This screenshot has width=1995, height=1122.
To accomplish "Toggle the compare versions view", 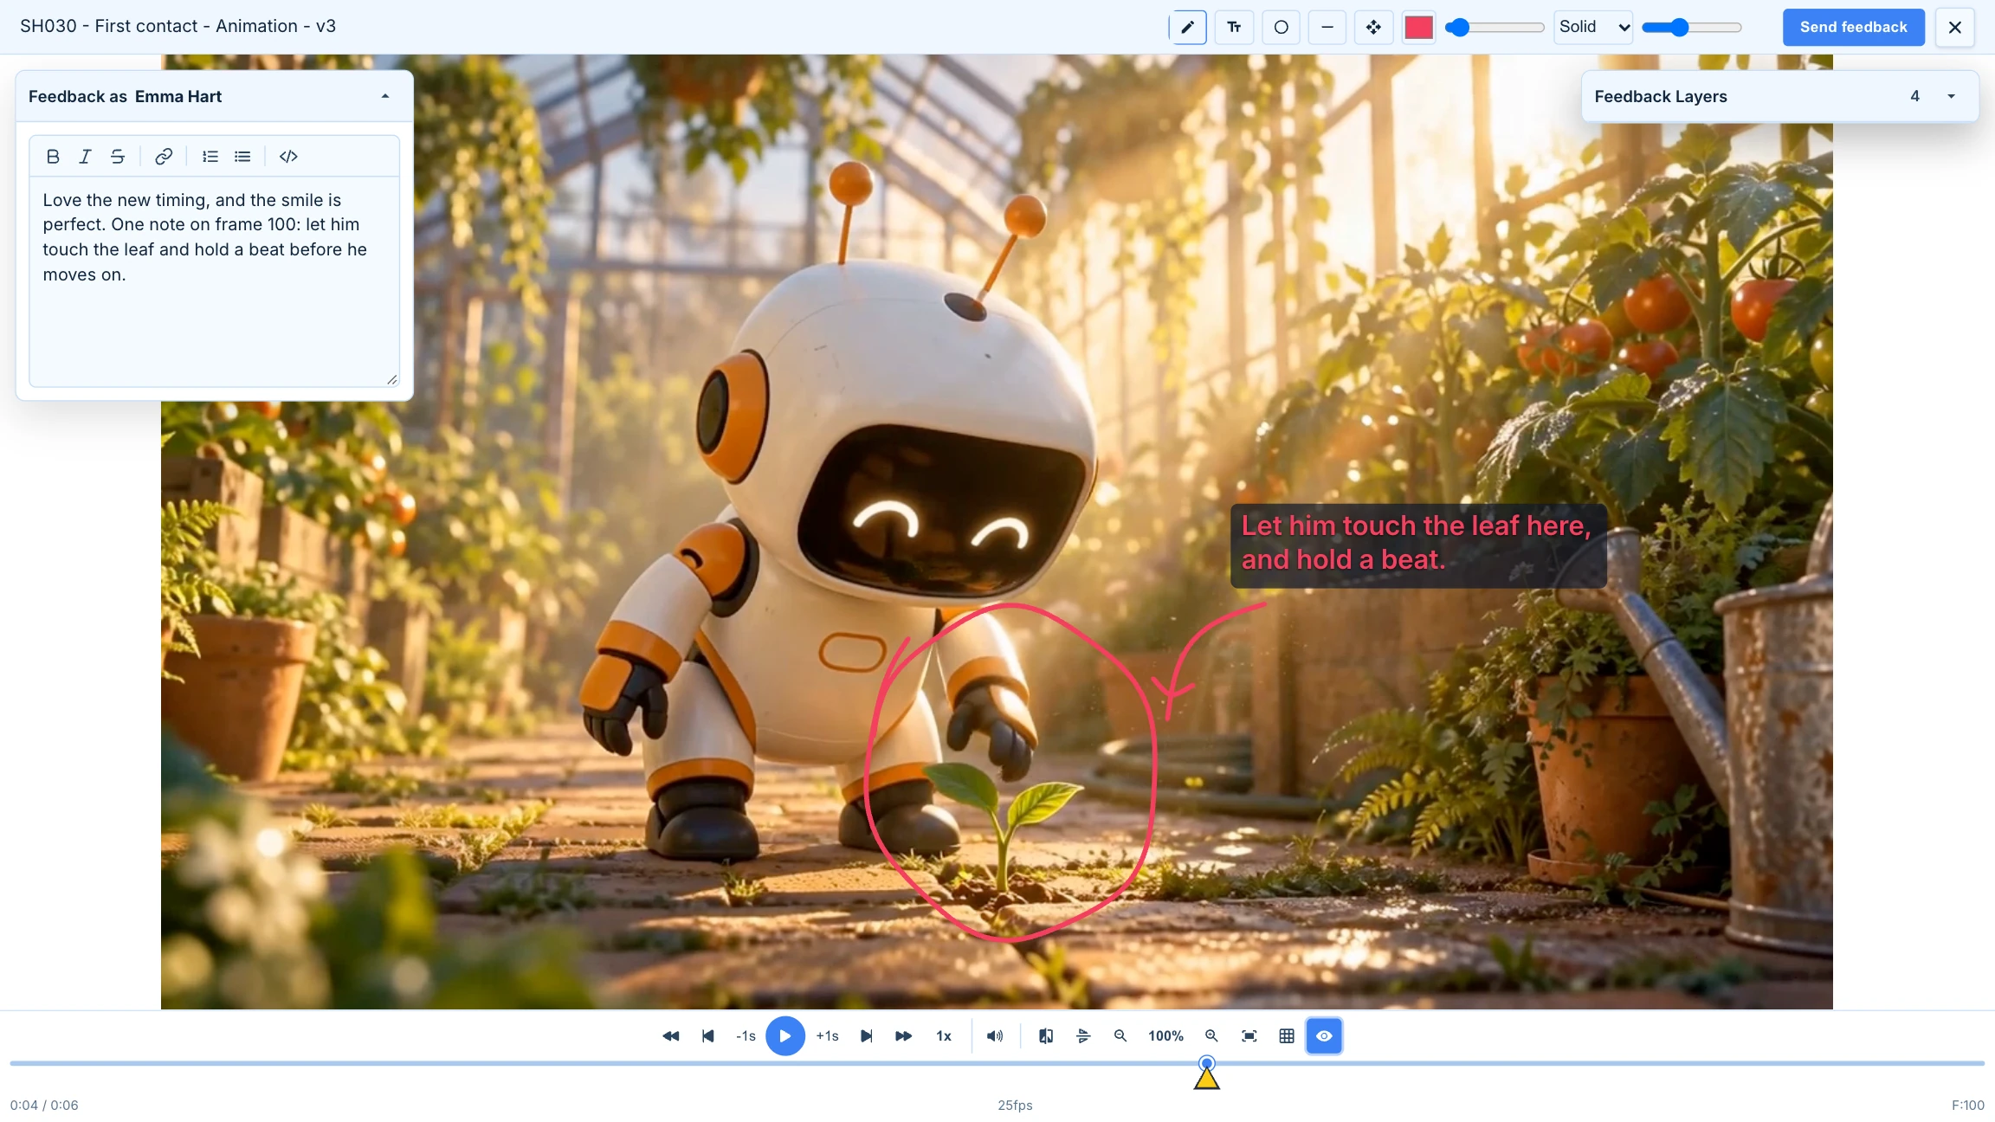I will (1046, 1036).
